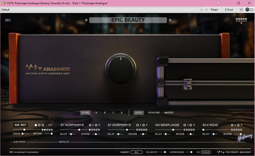This screenshot has width=255, height=156.
Task: Load the previous preset with circle left of EPIC BEAUTY
Action: (86, 20)
